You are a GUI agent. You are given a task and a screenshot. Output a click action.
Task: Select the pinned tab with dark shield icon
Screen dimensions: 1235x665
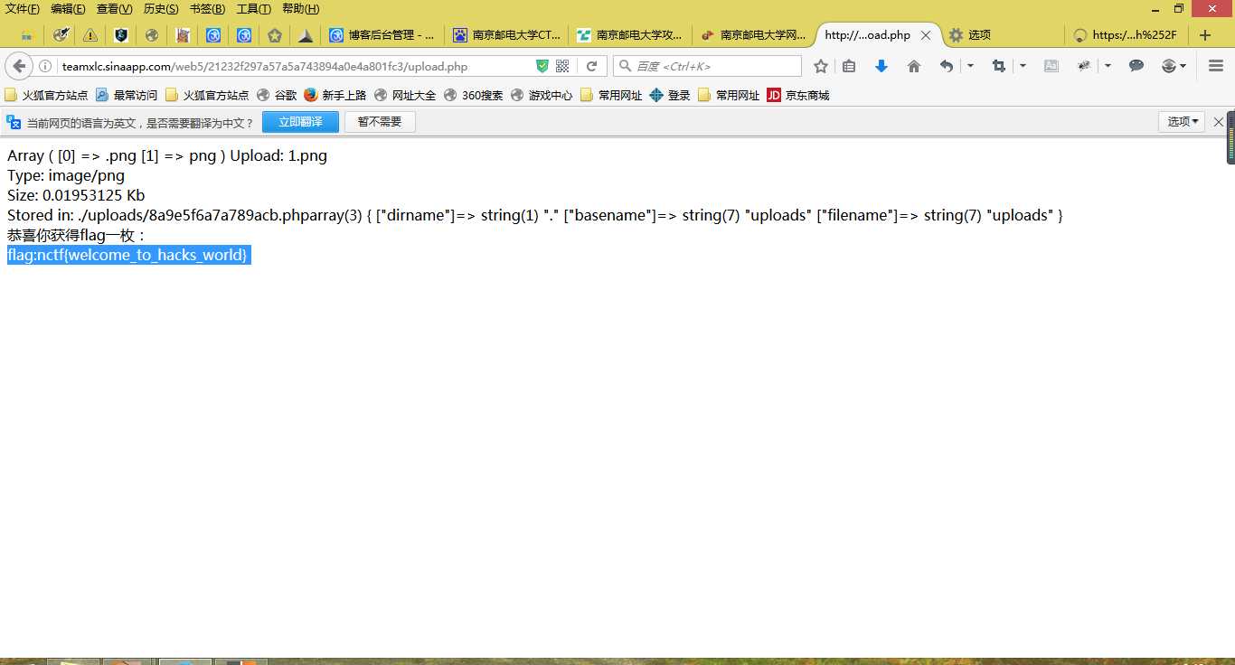tap(120, 35)
